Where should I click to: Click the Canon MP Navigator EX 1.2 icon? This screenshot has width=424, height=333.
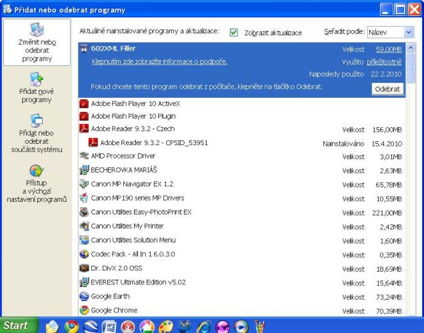(x=84, y=184)
